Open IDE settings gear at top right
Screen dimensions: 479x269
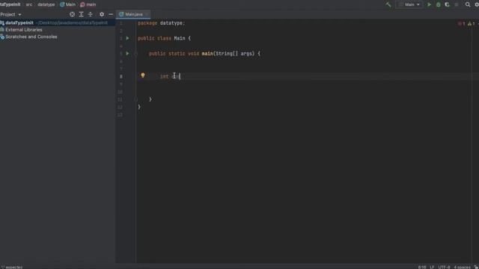[x=477, y=4]
